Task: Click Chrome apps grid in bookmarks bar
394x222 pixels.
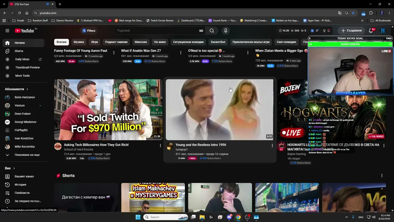Action: 4,21
